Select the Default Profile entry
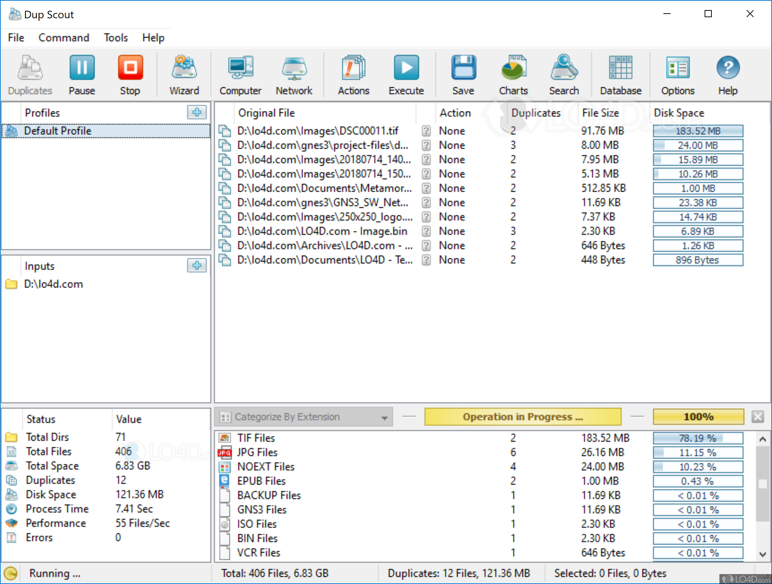772x584 pixels. pos(57,131)
